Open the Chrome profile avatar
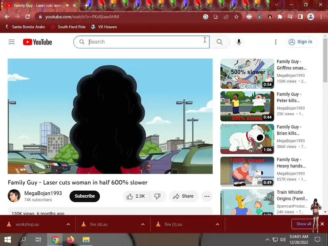Viewport: 328px width, 246px height. (x=311, y=17)
